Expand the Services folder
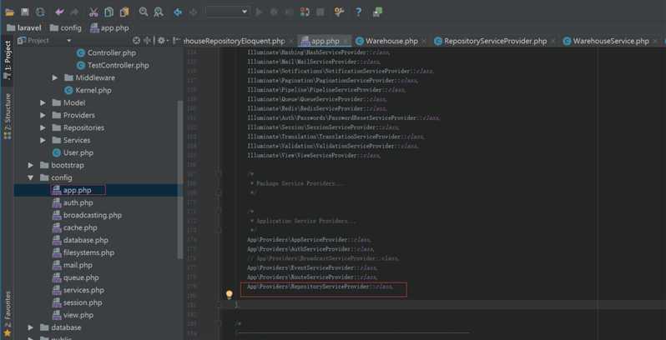Image resolution: width=666 pixels, height=340 pixels. tap(43, 140)
